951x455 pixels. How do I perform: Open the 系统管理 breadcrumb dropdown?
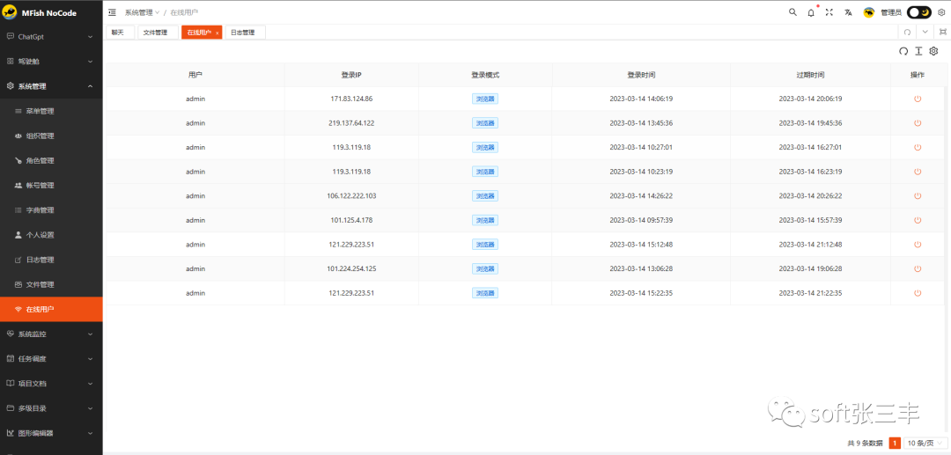click(142, 12)
